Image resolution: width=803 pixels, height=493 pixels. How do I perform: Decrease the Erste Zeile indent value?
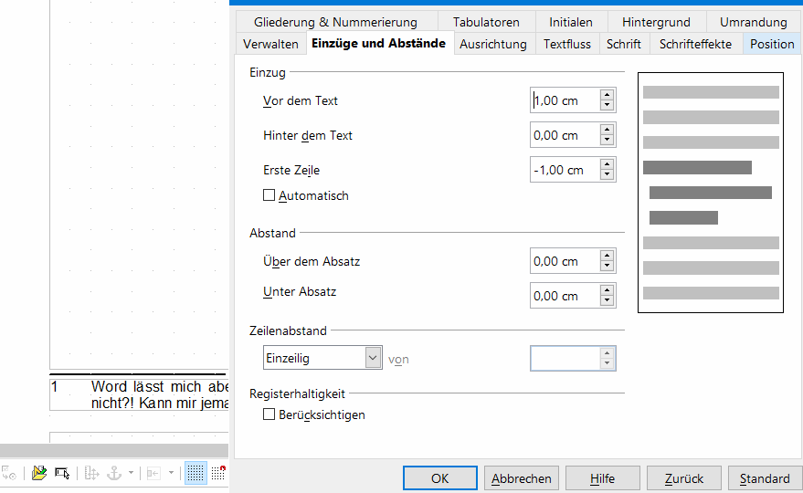click(x=607, y=175)
